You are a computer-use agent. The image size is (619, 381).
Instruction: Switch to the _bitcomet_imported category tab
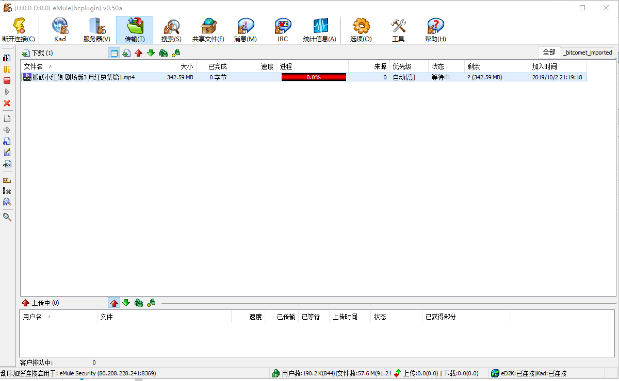click(588, 53)
